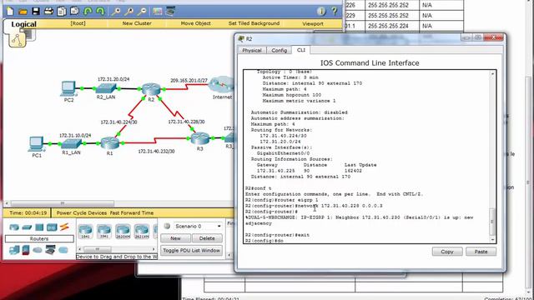
Task: Open the Drawing Palette icon
Action: coord(158,12)
